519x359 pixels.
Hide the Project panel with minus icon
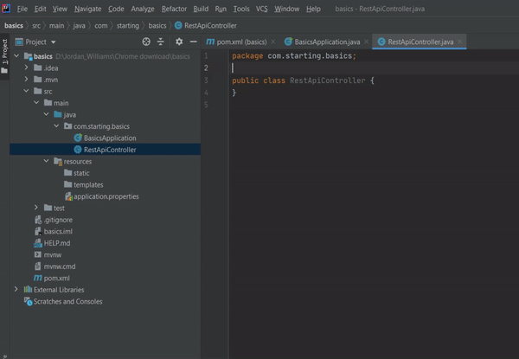point(193,42)
